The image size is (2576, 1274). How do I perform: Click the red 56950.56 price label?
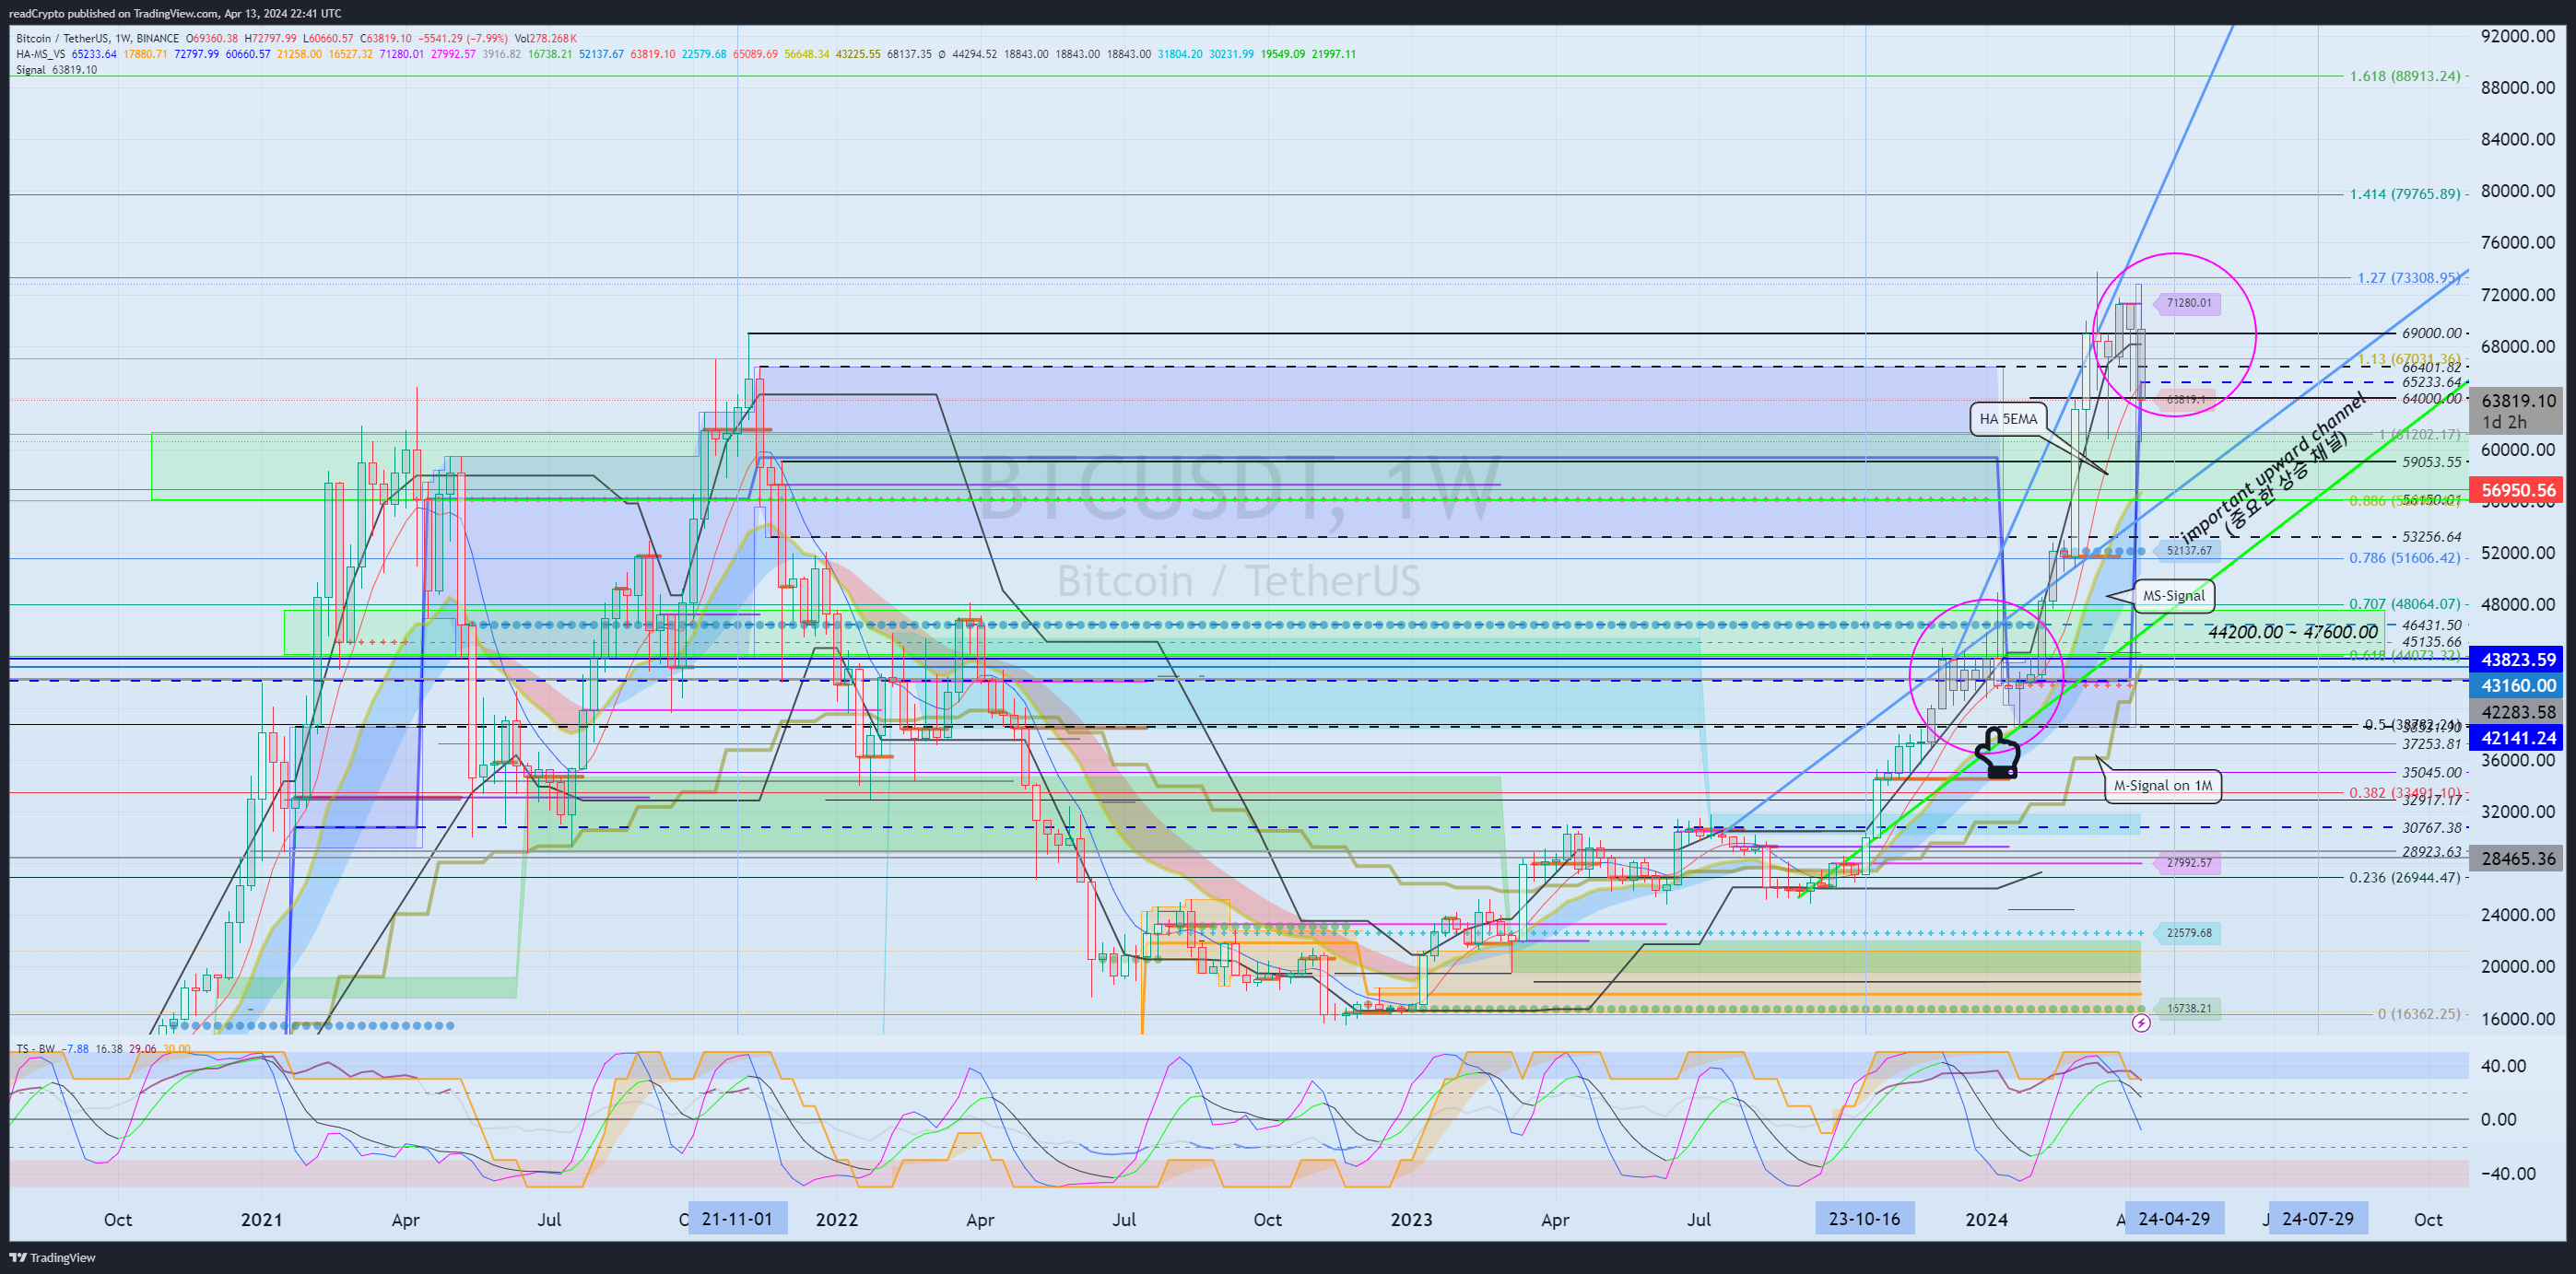click(x=2518, y=490)
